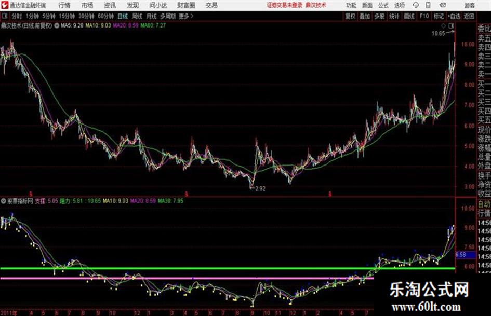Image resolution: width=491 pixels, height=316 pixels.
Task: Click the 画线 drawing toolbar button
Action: pyautogui.click(x=409, y=16)
